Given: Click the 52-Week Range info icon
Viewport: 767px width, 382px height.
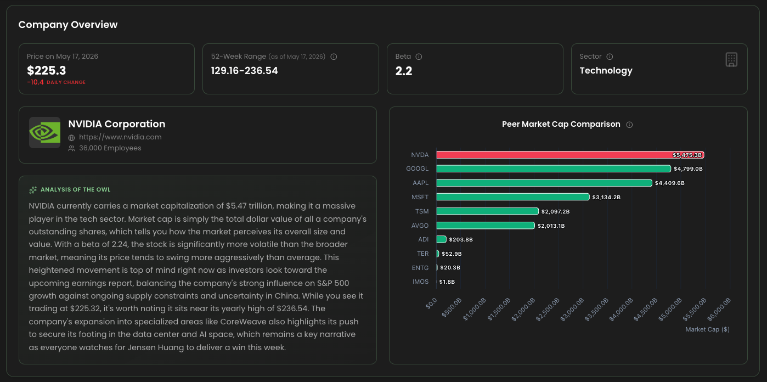Looking at the screenshot, I should click(x=334, y=57).
